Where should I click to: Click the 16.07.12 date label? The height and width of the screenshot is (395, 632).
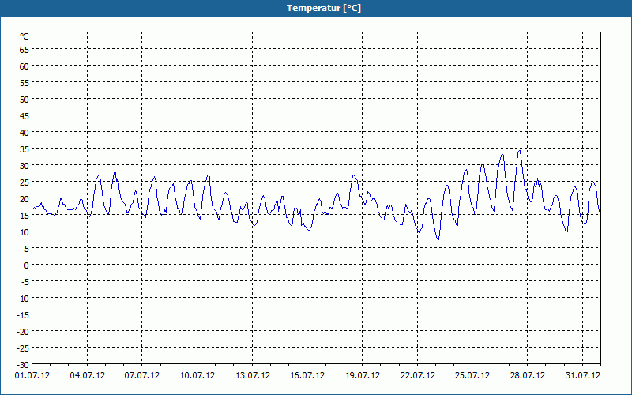point(307,376)
